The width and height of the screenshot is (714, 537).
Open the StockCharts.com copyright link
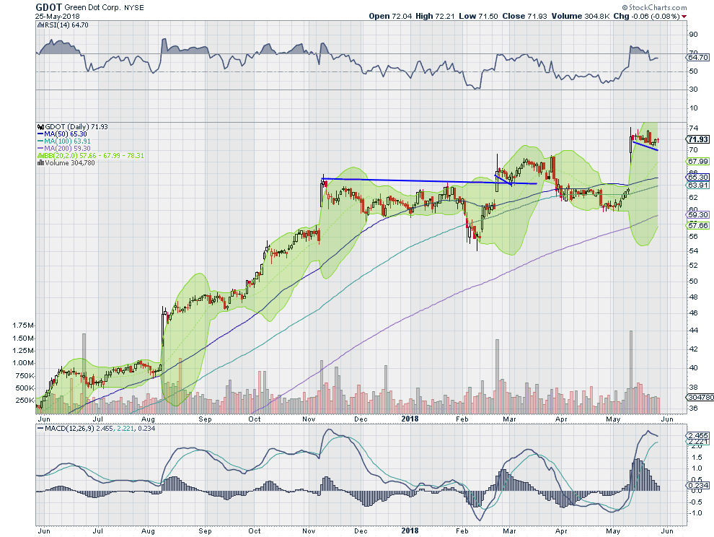654,7
